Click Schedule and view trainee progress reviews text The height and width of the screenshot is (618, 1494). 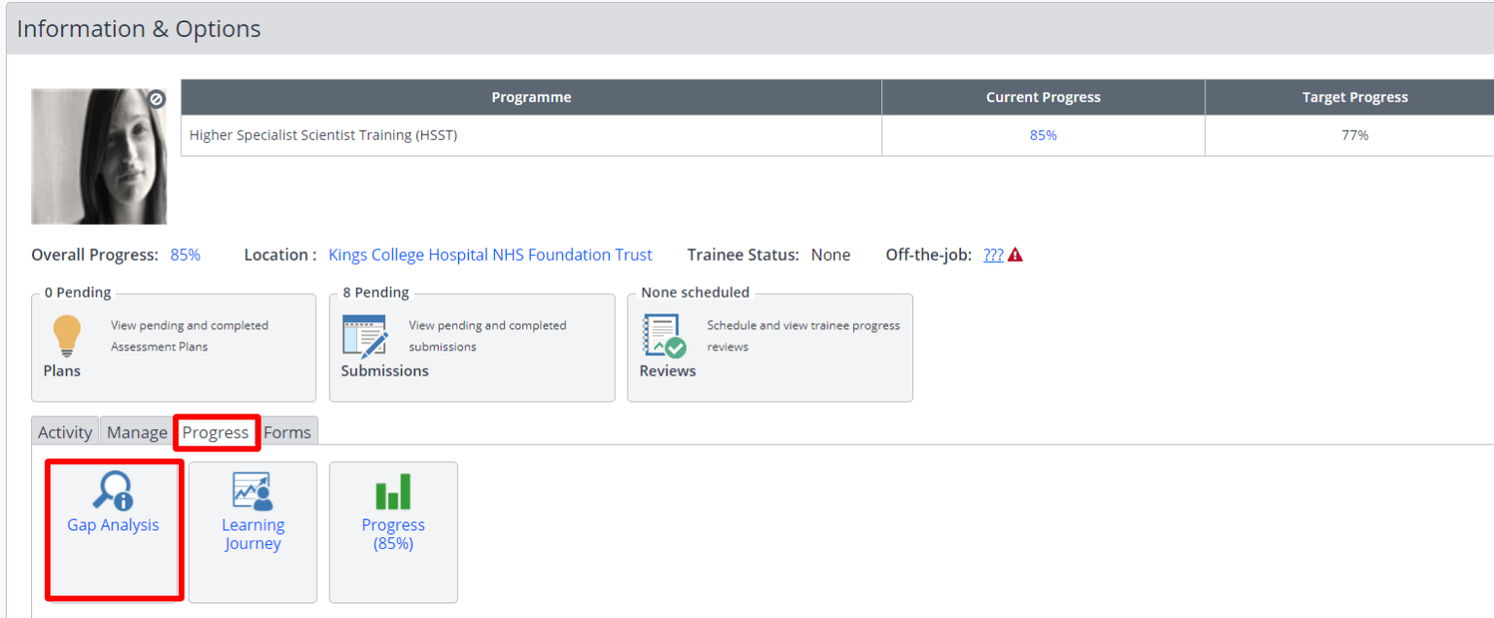803,336
